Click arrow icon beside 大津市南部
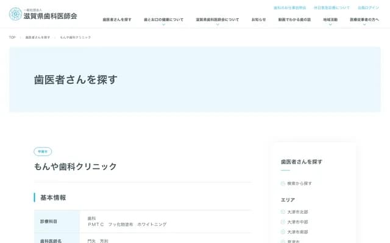Image resolution: width=390 pixels, height=243 pixels. click(283, 232)
